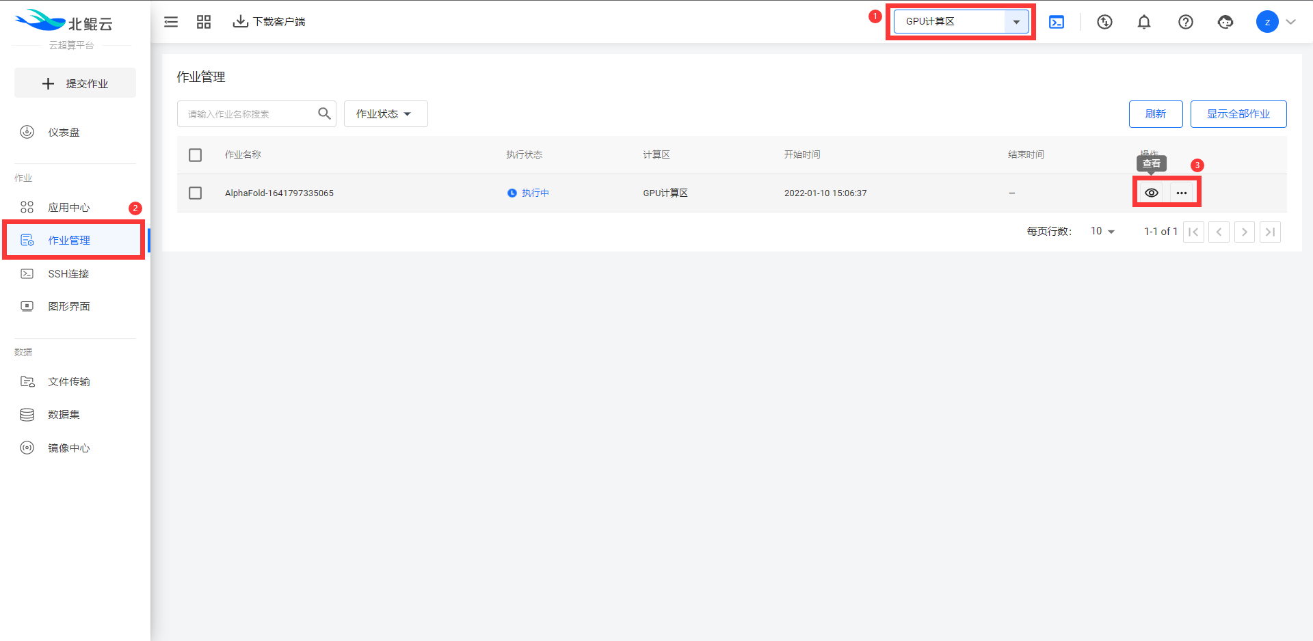Open the rows-per-page 10 dropdown
Image resolution: width=1313 pixels, height=641 pixels.
1102,232
